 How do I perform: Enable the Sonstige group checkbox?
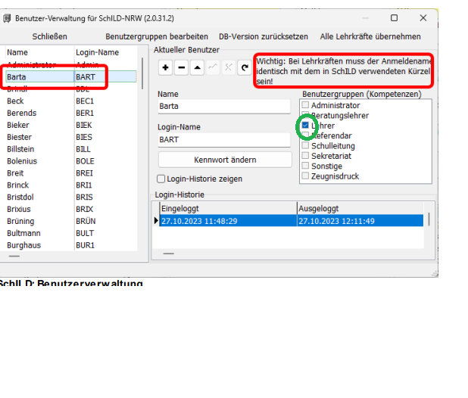pos(305,166)
